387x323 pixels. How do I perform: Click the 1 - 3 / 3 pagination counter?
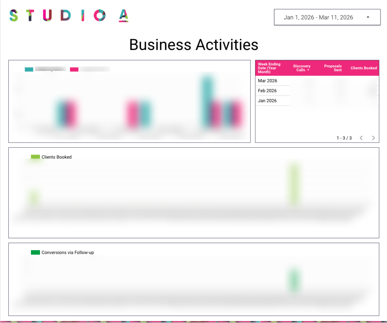(x=344, y=138)
